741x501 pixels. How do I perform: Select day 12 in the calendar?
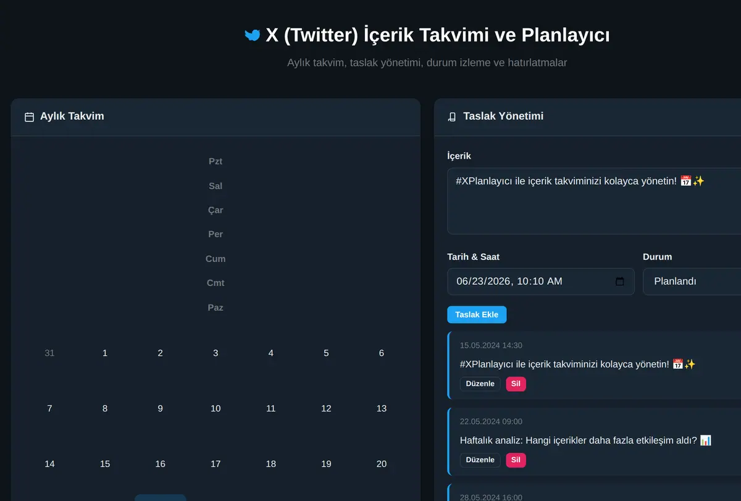[326, 408]
